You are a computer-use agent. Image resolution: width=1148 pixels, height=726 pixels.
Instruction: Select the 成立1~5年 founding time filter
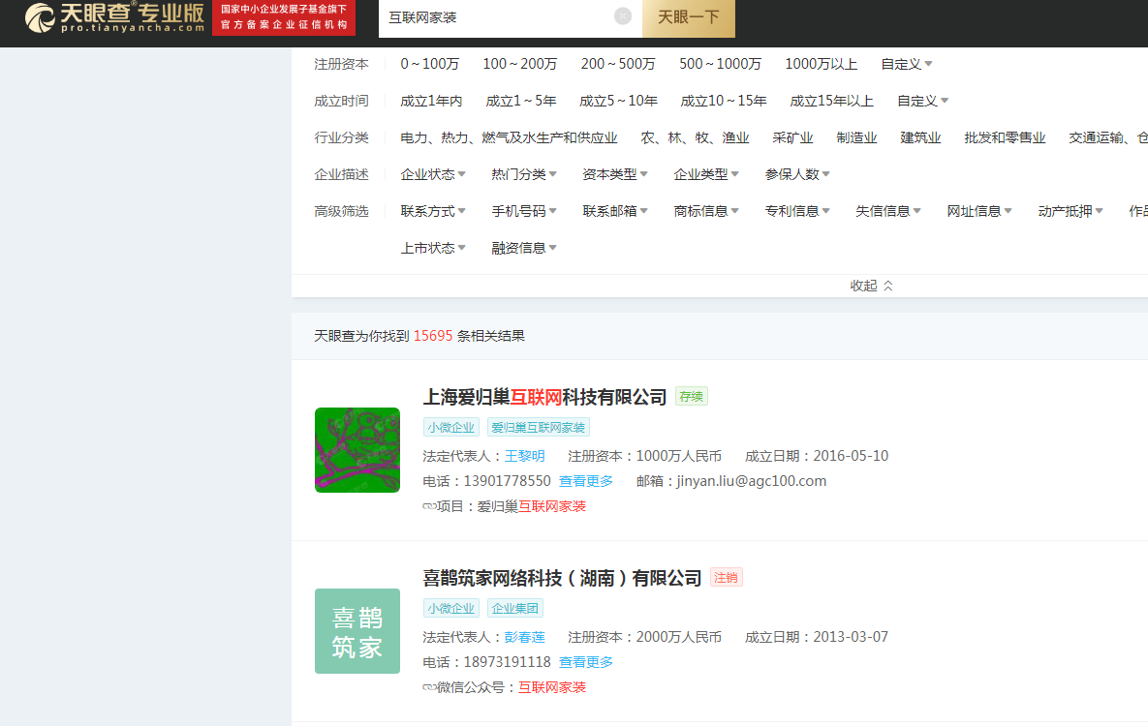pyautogui.click(x=520, y=101)
